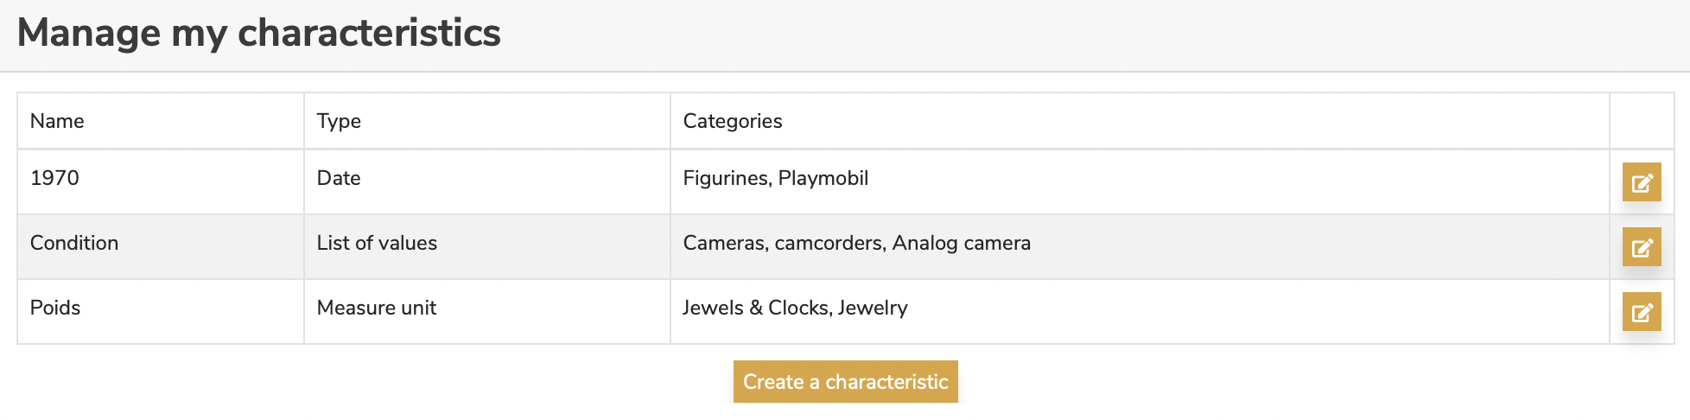Image resolution: width=1690 pixels, height=420 pixels.
Task: Click the word Playmobil in first row
Action: [x=823, y=178]
